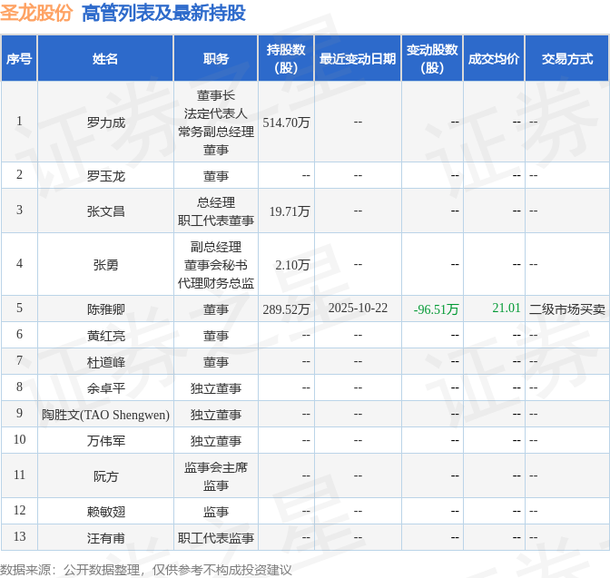Click 罗力成's job titles cell

pos(216,122)
